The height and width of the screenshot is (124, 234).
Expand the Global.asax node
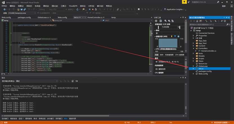point(193,66)
